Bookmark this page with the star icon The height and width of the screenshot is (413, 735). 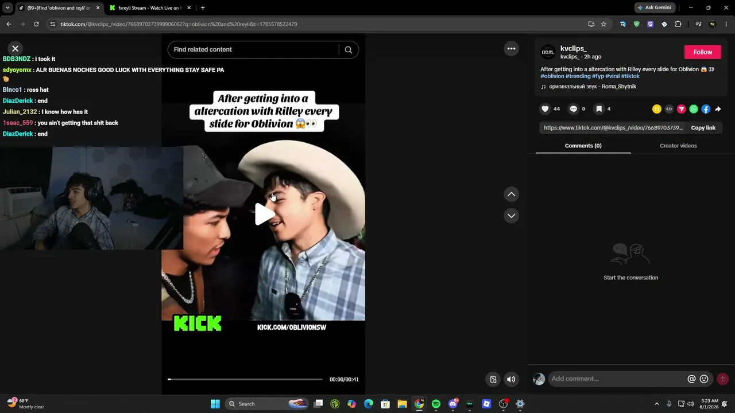point(604,24)
